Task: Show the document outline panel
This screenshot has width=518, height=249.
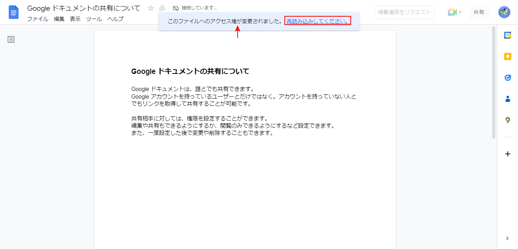Action: click(x=11, y=39)
